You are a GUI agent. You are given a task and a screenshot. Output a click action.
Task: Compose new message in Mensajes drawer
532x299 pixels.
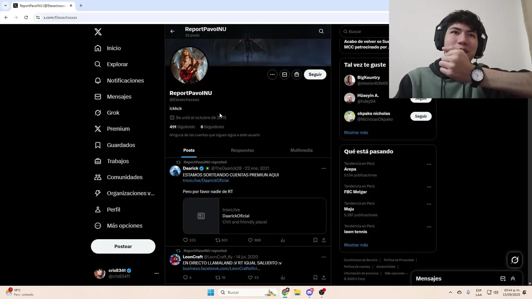(503, 279)
